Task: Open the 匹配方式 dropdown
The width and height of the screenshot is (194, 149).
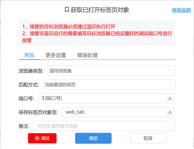Action: click(x=109, y=84)
